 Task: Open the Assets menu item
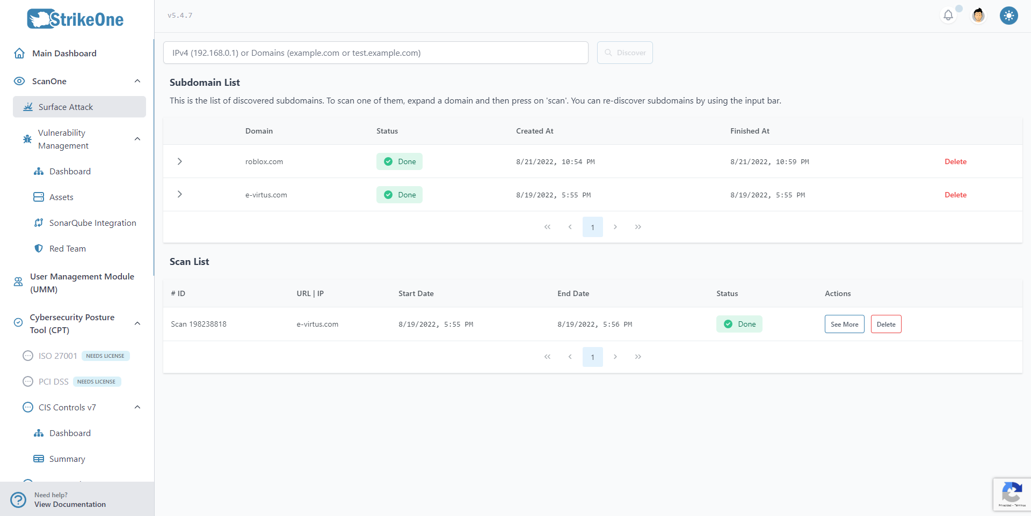[x=61, y=197]
